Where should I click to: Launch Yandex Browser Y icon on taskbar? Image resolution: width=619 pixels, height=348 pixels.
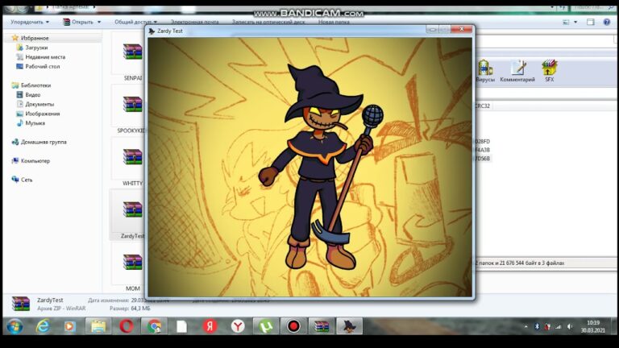click(x=238, y=326)
